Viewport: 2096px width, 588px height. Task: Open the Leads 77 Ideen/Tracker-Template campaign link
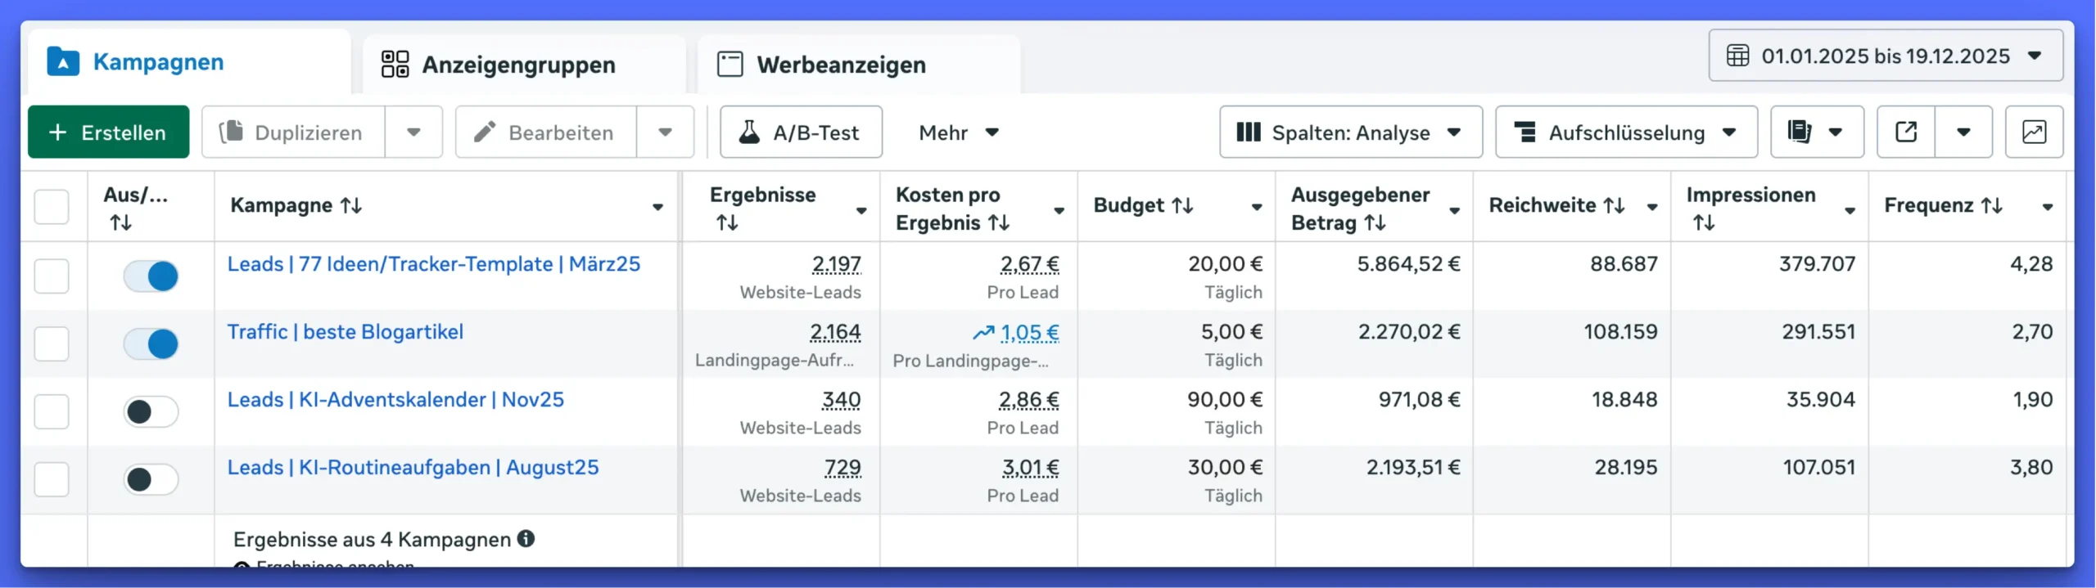[x=433, y=264]
